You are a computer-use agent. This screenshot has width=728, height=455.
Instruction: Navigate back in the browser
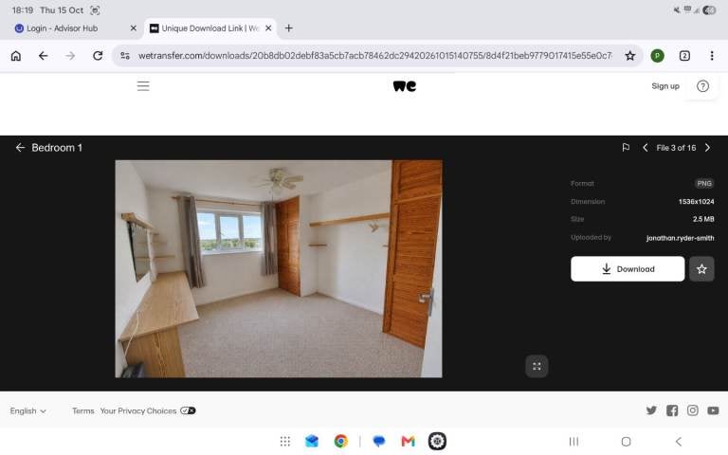44,56
